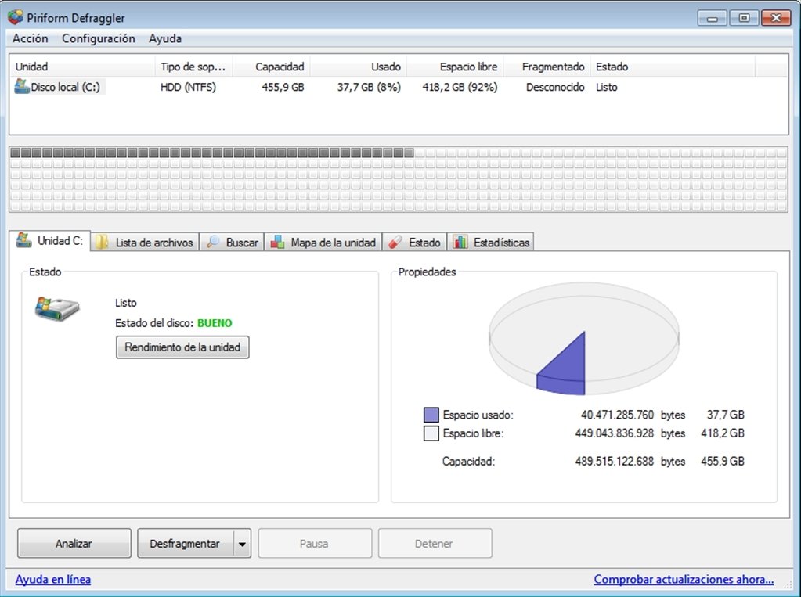801x597 pixels.
Task: Click the purple used-space pie slice
Action: (567, 368)
